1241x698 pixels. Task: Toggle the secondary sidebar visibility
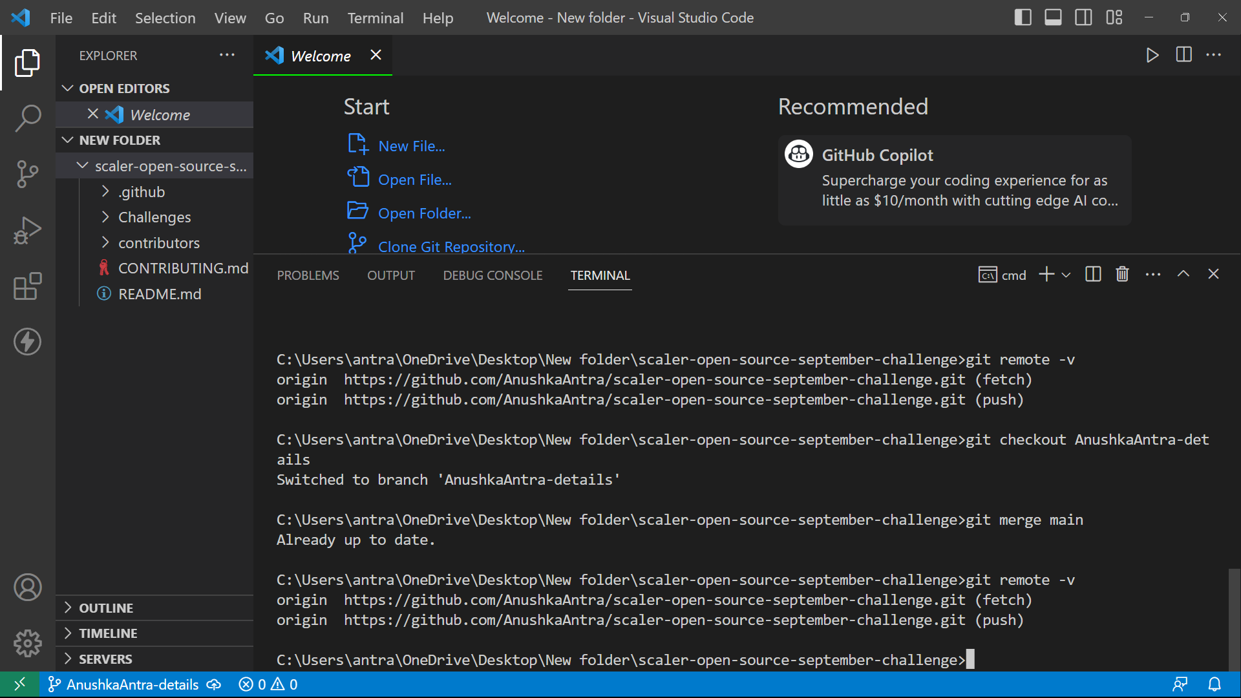[x=1083, y=17]
